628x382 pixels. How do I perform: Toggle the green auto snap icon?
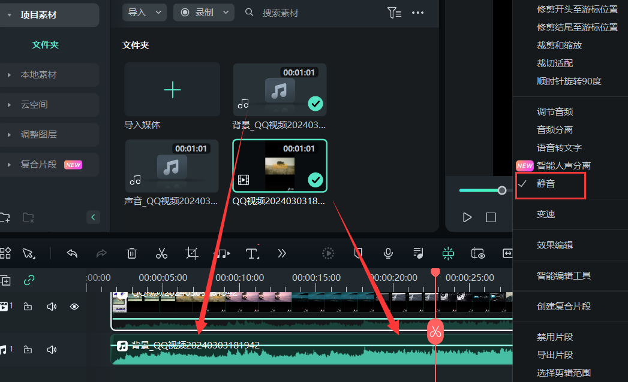(x=448, y=253)
